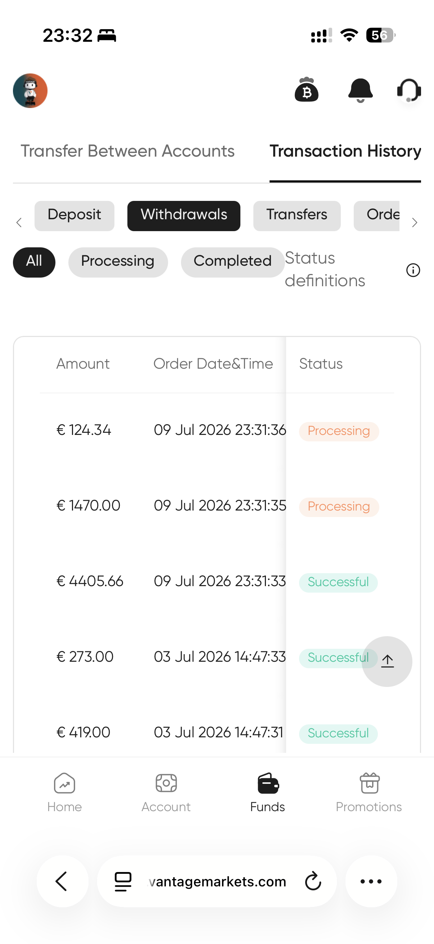This screenshot has width=434, height=944.
Task: Switch to Transfer Between Accounts tab
Action: tap(127, 151)
